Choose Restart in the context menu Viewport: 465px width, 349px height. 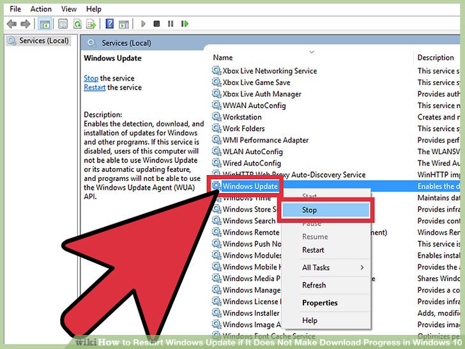click(313, 250)
